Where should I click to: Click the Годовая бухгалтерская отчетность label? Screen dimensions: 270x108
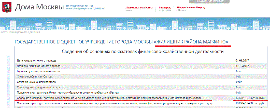pos(38,71)
